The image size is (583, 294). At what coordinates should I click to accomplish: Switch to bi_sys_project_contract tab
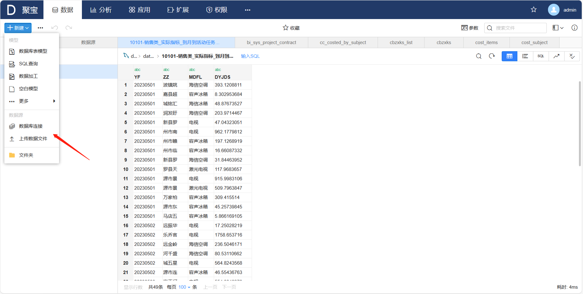(271, 42)
